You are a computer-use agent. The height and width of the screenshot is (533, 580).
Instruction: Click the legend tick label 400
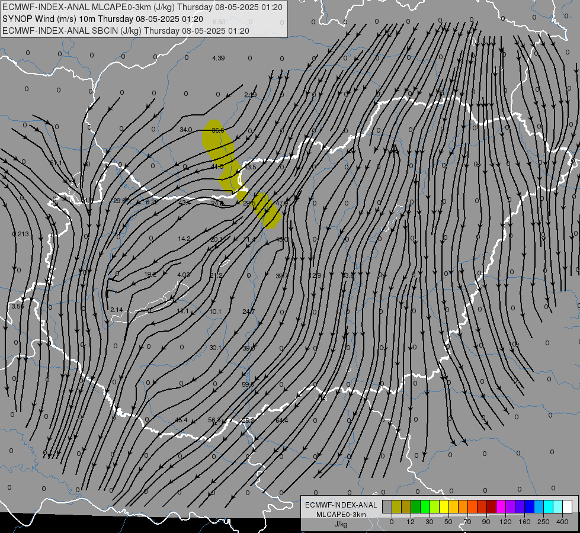(562, 522)
